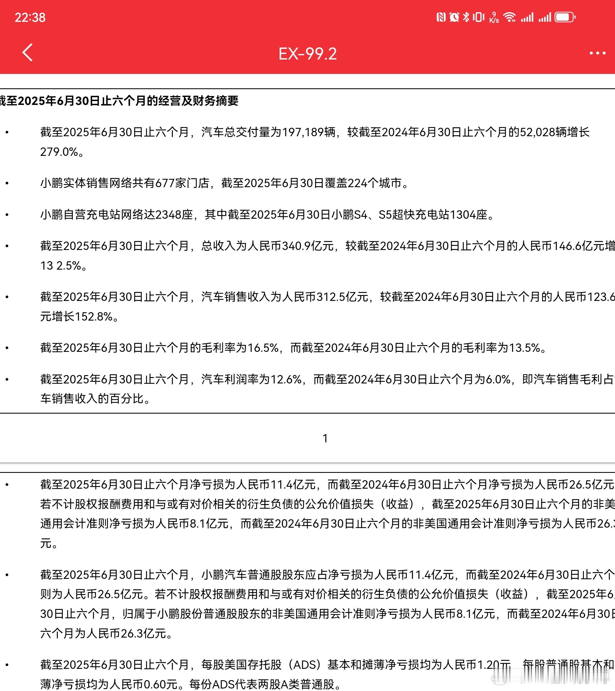Tap the back arrow in header
The image size is (615, 691).
[x=28, y=53]
